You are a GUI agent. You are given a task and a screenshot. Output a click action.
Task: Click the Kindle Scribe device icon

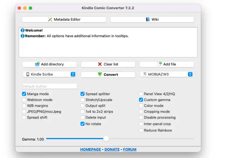click(x=28, y=74)
